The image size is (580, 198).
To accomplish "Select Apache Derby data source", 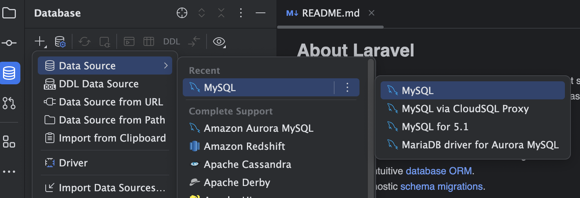I will pyautogui.click(x=271, y=183).
